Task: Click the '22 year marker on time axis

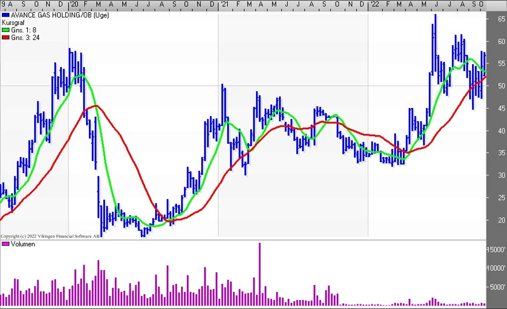Action: coord(375,4)
